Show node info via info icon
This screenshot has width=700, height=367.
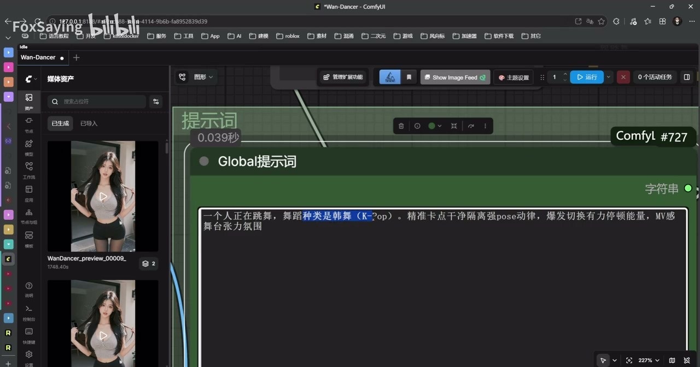point(417,126)
